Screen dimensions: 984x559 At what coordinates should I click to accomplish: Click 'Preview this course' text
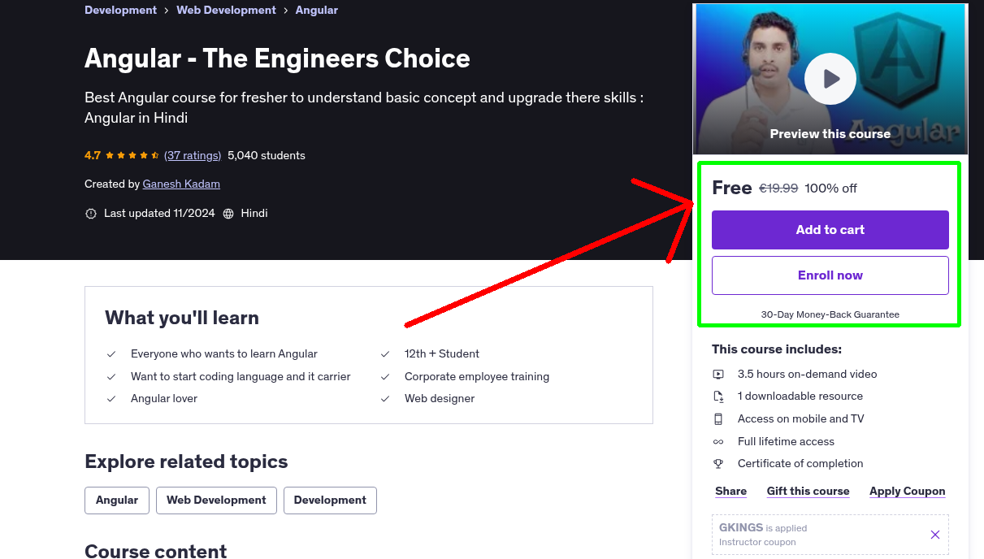pos(830,134)
